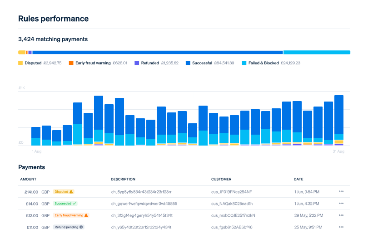This screenshot has width=368, height=238.
Task: Click the Succeeded checkmark status badge
Action: tap(65, 204)
